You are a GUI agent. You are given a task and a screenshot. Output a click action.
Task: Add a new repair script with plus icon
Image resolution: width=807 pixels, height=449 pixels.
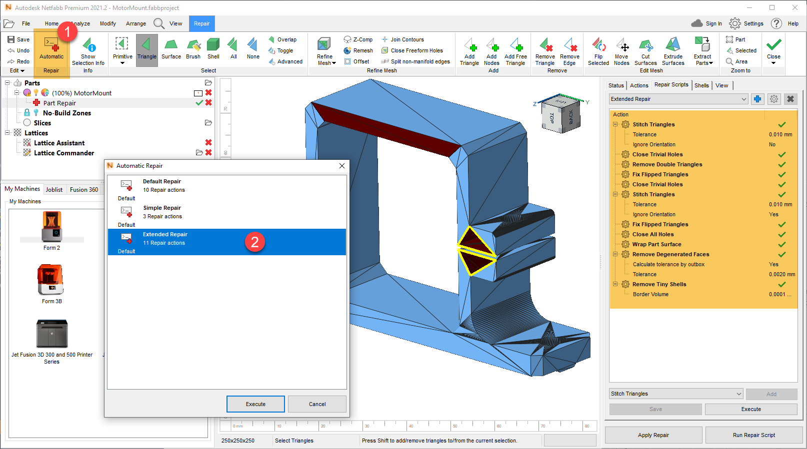click(757, 99)
